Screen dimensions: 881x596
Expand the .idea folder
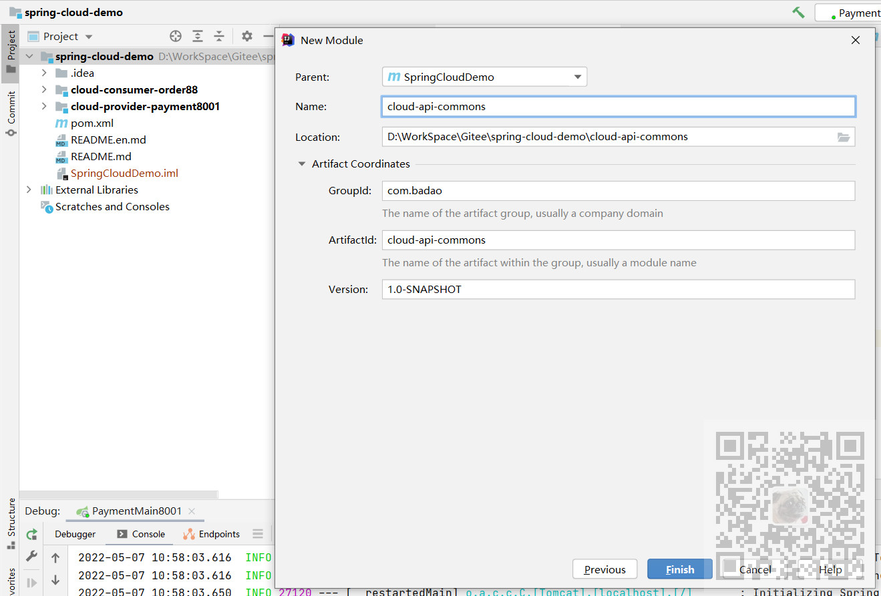pyautogui.click(x=44, y=73)
